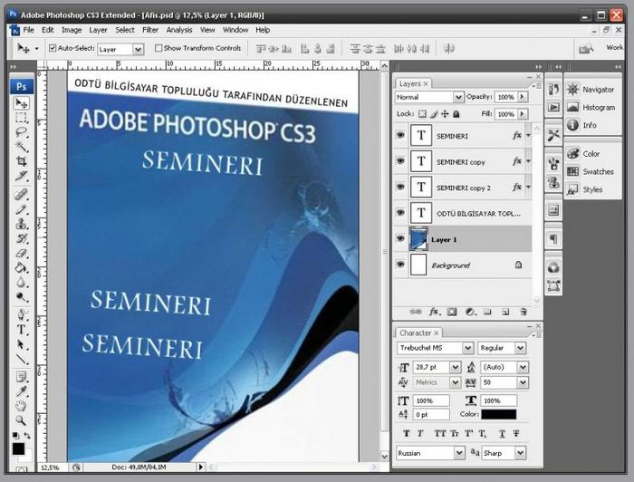Pick the Lasso tool
This screenshot has width=634, height=482.
pyautogui.click(x=22, y=132)
